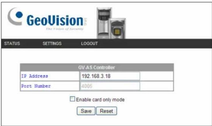
Task: Click the fingerprint reader device image
Action: [x=111, y=23]
